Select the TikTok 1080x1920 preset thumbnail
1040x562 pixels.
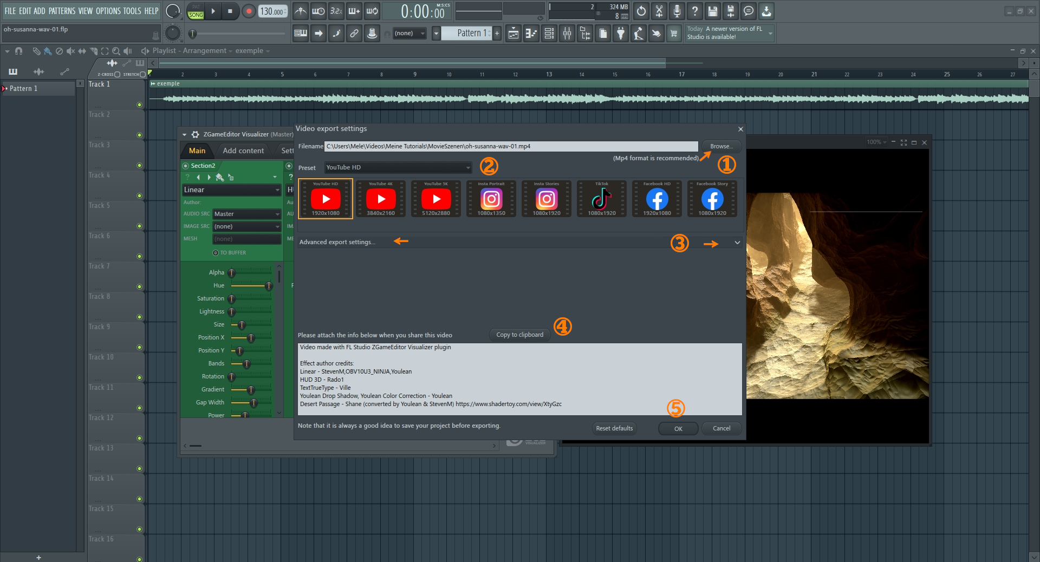coord(602,199)
